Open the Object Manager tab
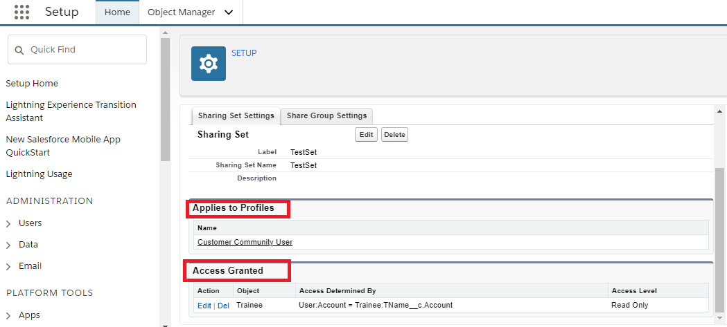 pos(182,12)
